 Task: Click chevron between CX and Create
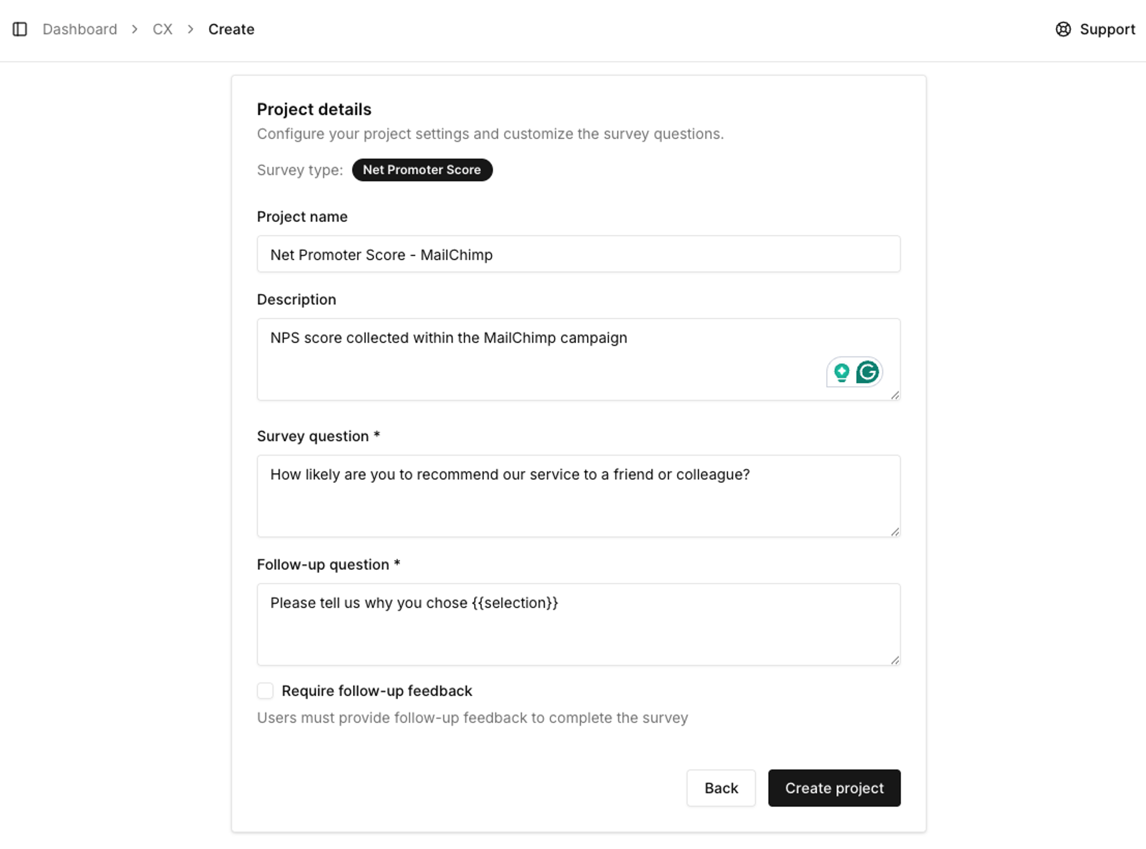(191, 29)
